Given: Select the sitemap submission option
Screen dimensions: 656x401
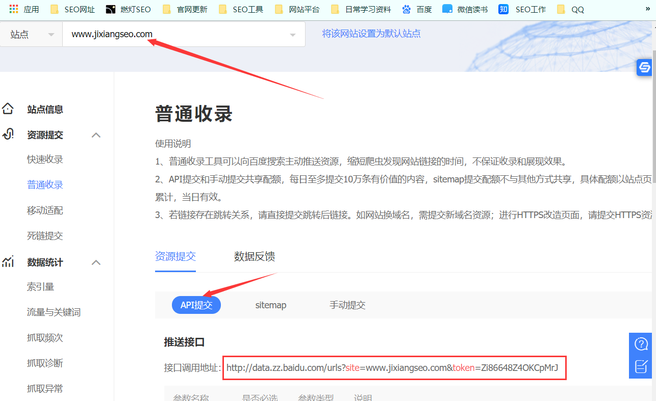Looking at the screenshot, I should point(271,305).
